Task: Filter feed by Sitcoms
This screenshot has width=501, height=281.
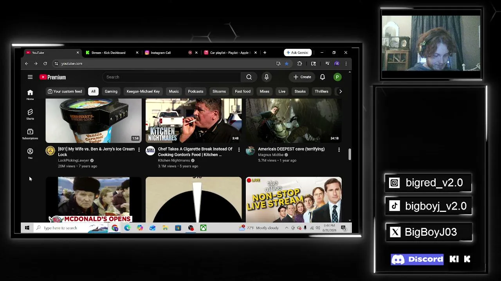Action: (219, 91)
